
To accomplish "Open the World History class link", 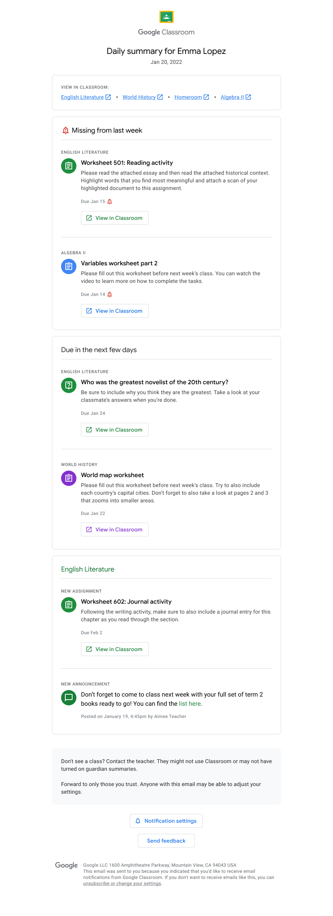I will pyautogui.click(x=139, y=97).
